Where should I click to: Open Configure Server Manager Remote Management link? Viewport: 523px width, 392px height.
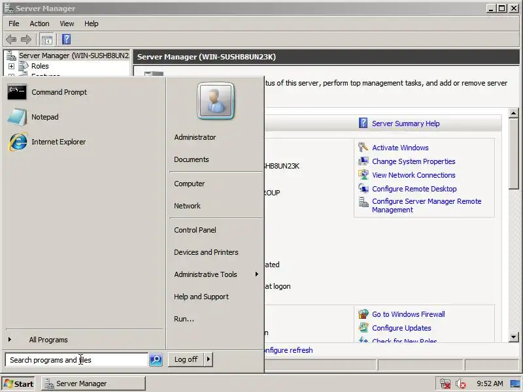click(427, 205)
